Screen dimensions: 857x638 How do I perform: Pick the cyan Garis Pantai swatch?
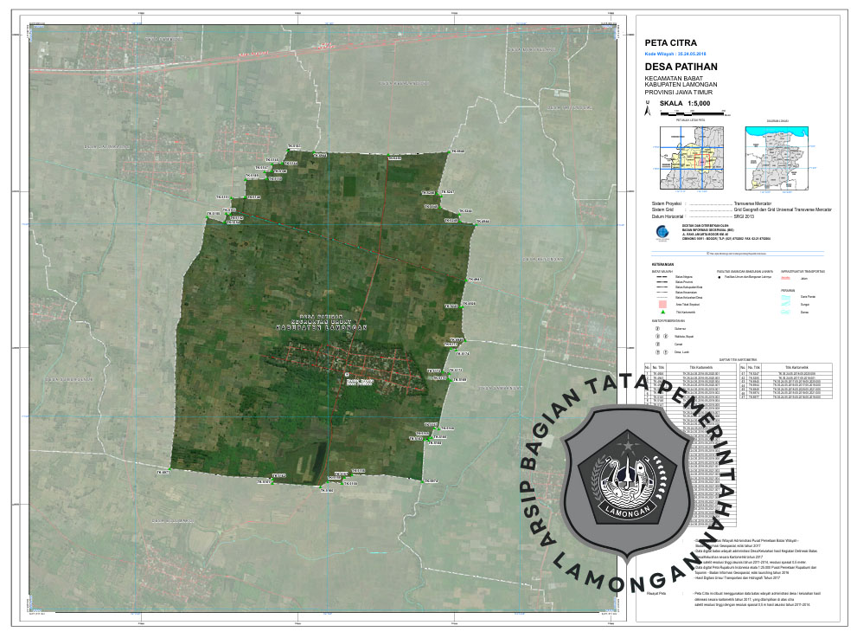[x=786, y=296]
